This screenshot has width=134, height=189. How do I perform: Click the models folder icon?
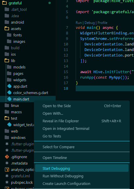pyautogui.click(x=9, y=67)
